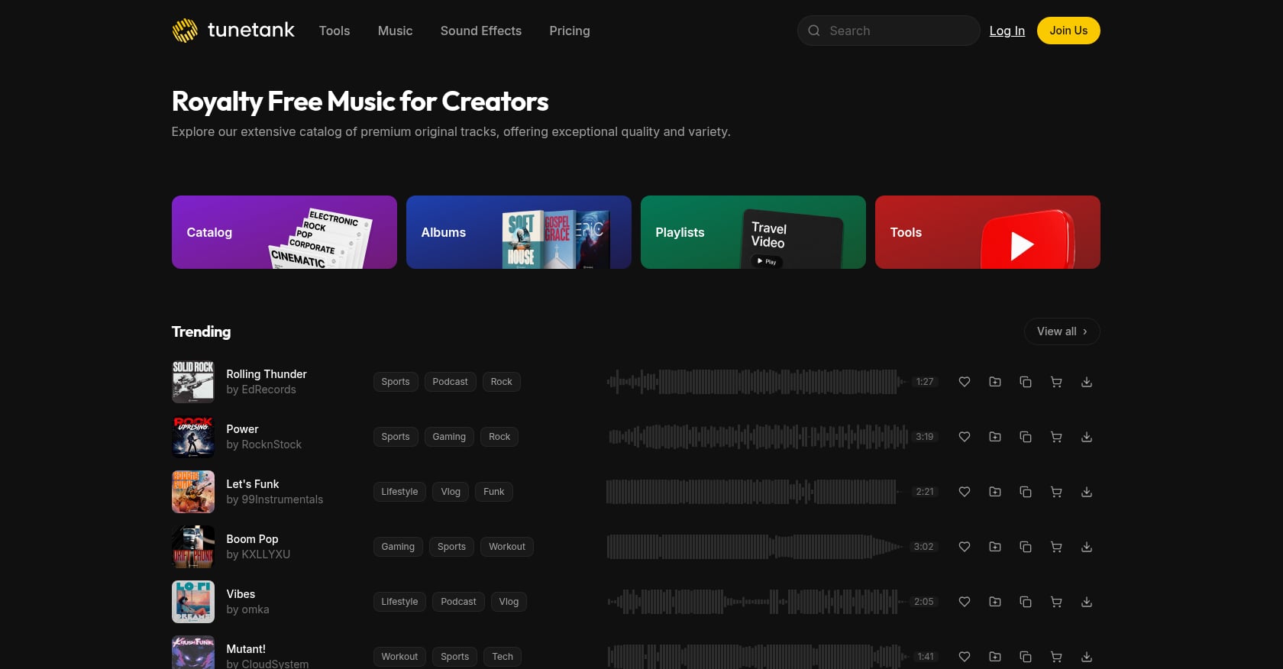Select the Gaming tag on Power
The image size is (1283, 669).
[x=449, y=437]
